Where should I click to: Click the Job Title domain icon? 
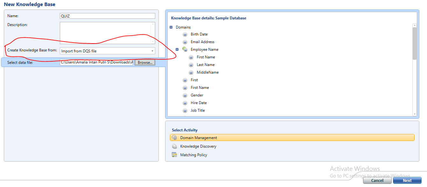185,110
